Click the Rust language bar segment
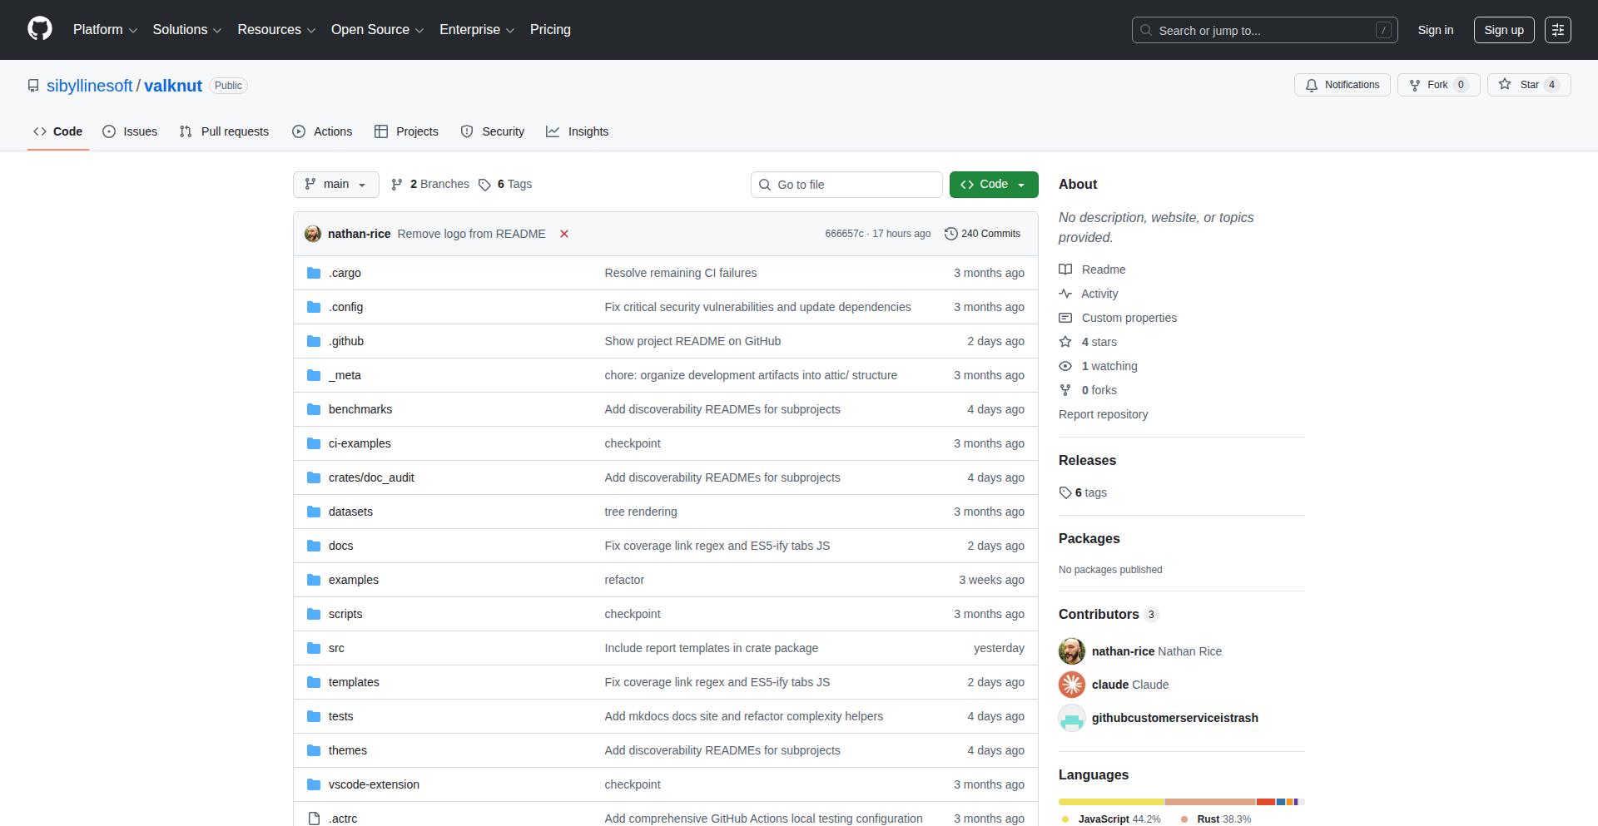The image size is (1598, 826). (1211, 802)
